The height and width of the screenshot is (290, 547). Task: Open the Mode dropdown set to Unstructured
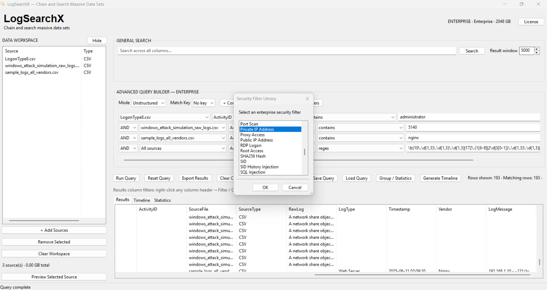[x=148, y=103]
